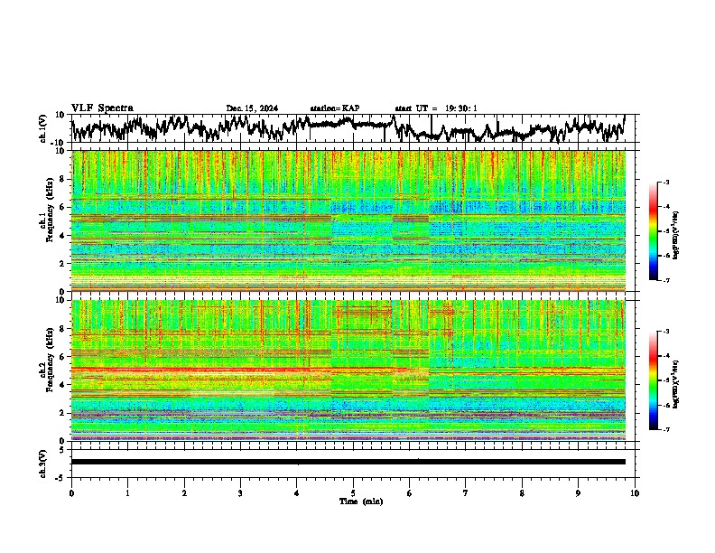
Task: Click the ch.1 spectrogram color scale bar
Action: click(x=654, y=231)
